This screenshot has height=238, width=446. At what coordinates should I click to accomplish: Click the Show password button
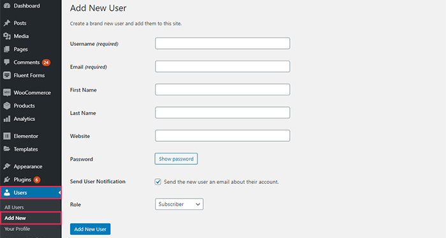(x=176, y=158)
